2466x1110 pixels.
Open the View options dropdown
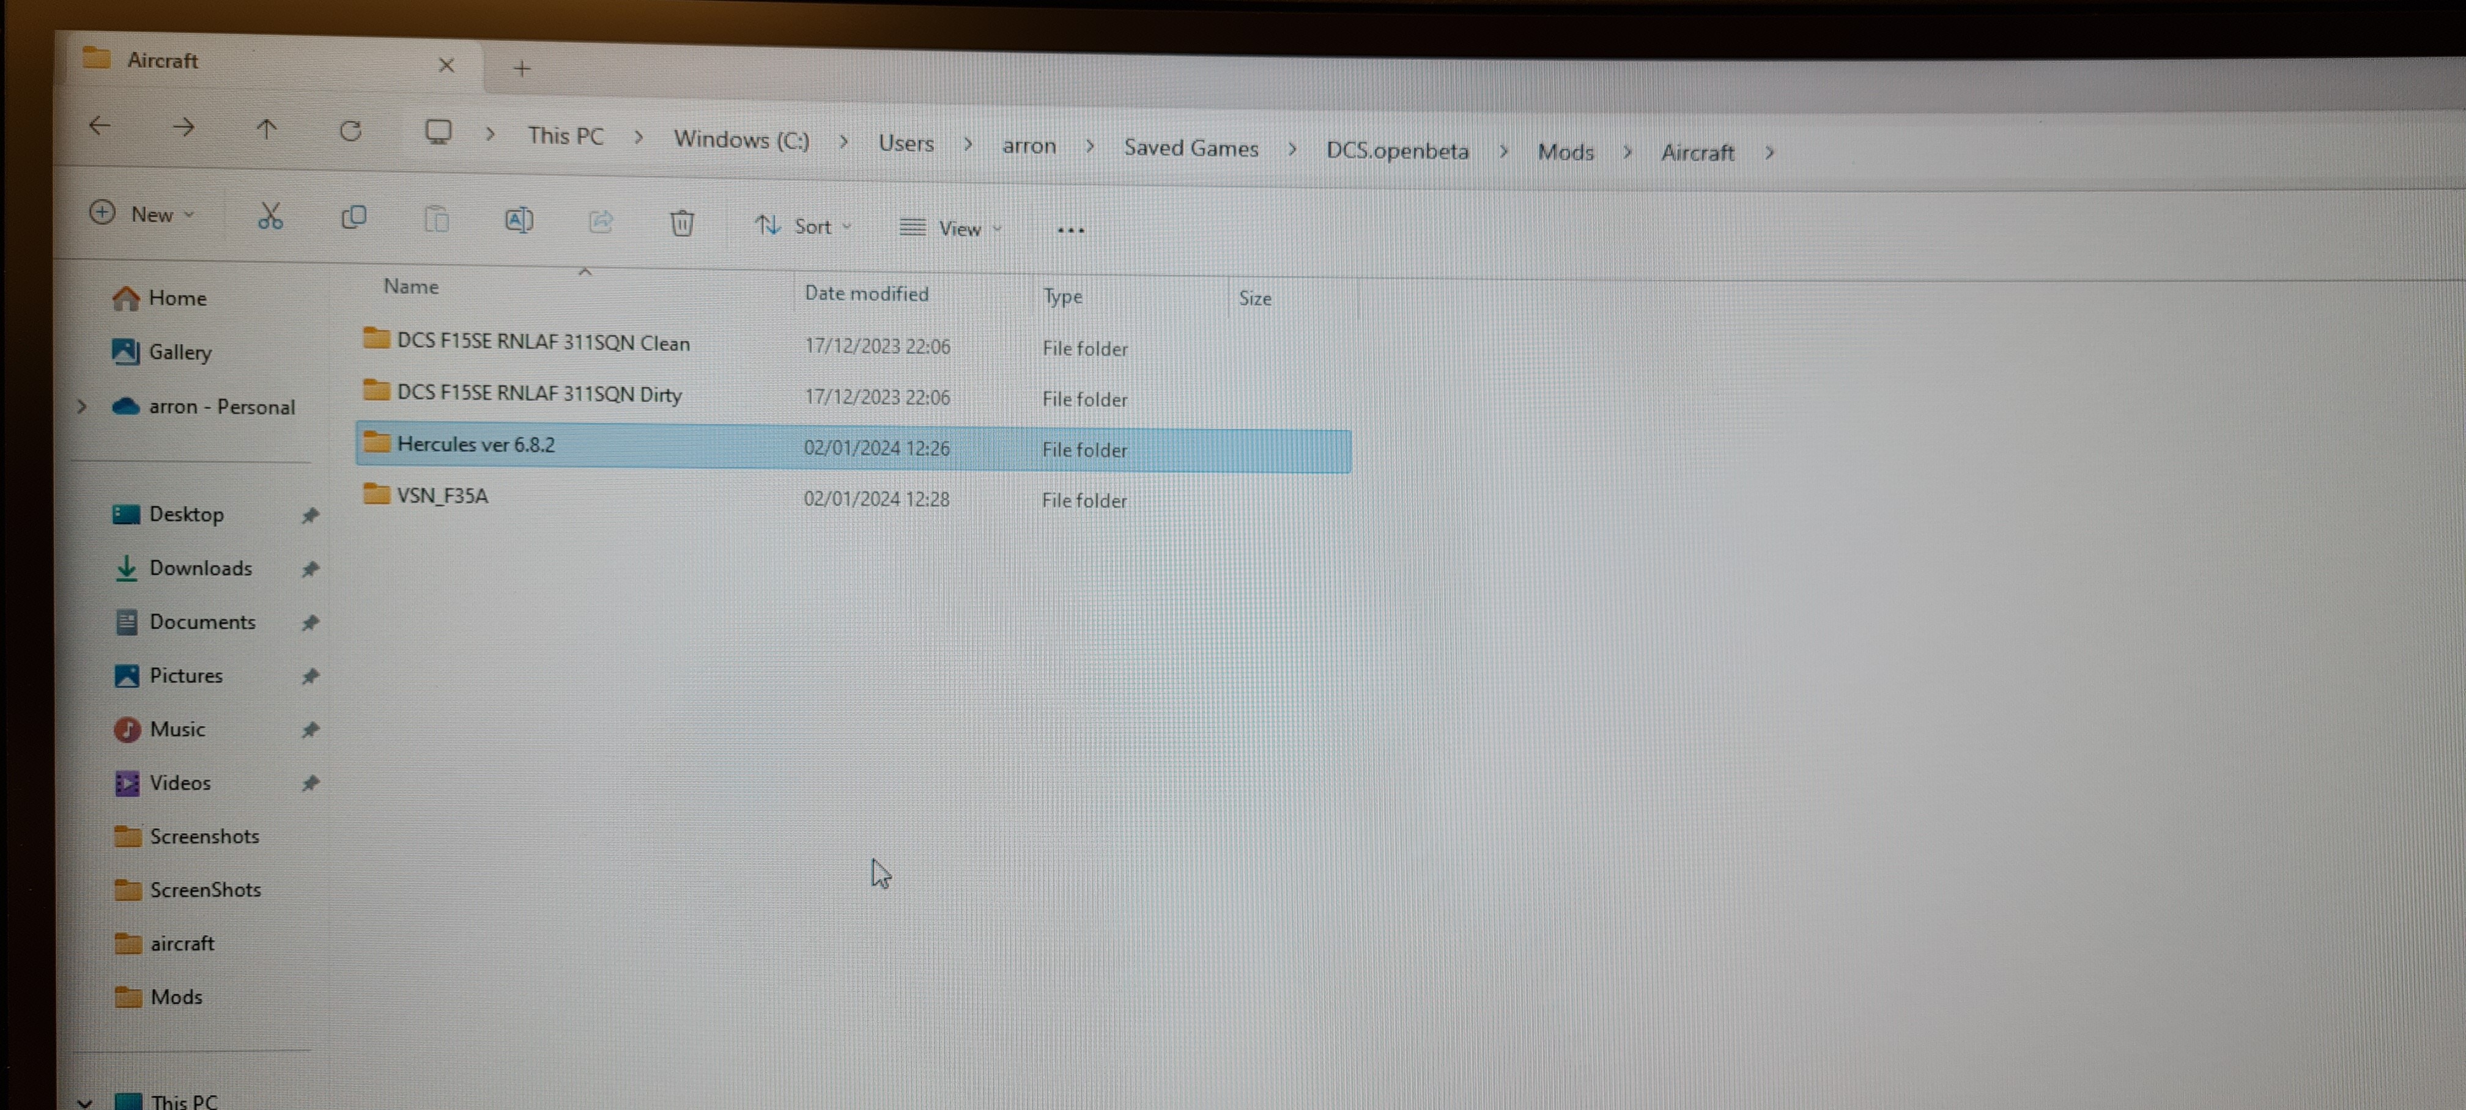point(950,228)
